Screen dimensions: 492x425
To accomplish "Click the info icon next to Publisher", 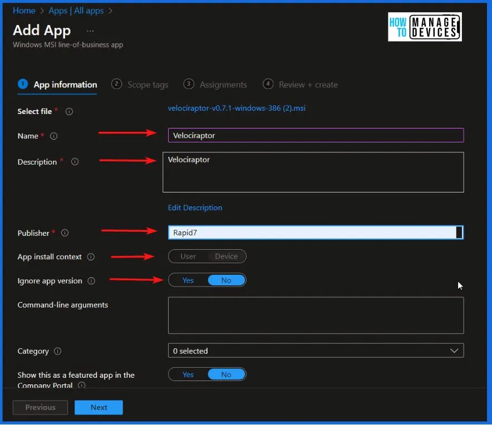I will pos(65,233).
